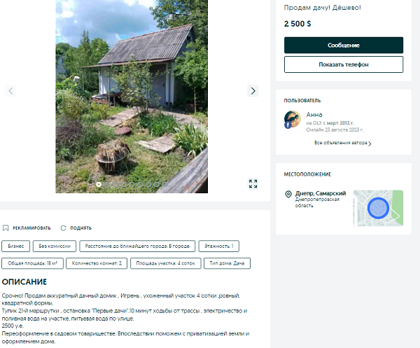Click the Facebook badge on the avatar
The height and width of the screenshot is (348, 420).
[x=287, y=125]
